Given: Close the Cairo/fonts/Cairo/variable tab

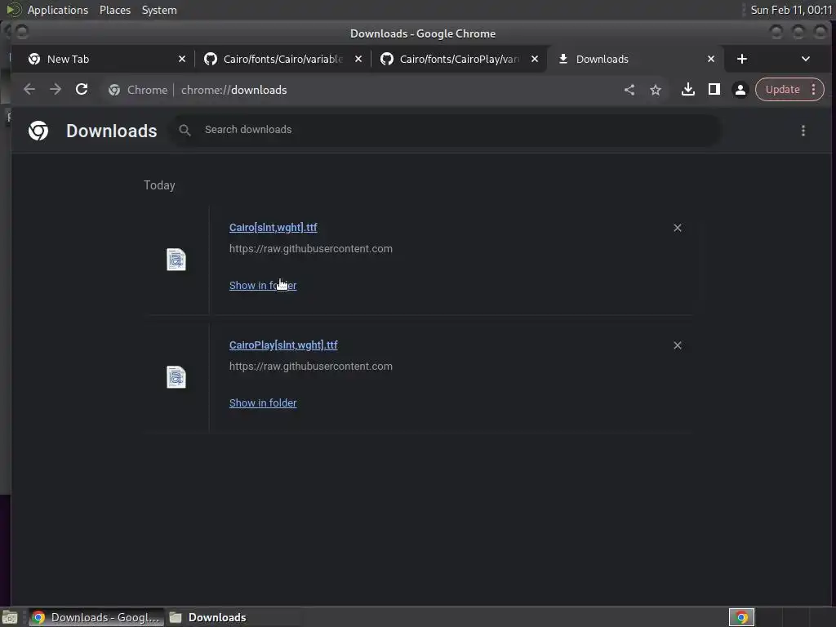Looking at the screenshot, I should click(x=358, y=59).
